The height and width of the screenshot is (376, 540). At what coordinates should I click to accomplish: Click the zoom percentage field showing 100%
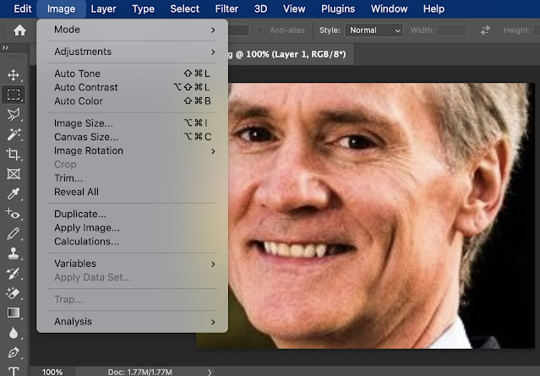[52, 372]
